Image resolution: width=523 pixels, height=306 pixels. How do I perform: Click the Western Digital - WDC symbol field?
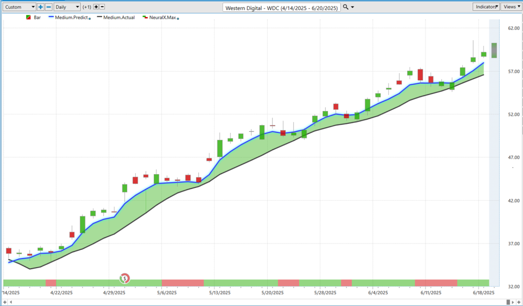(x=281, y=8)
